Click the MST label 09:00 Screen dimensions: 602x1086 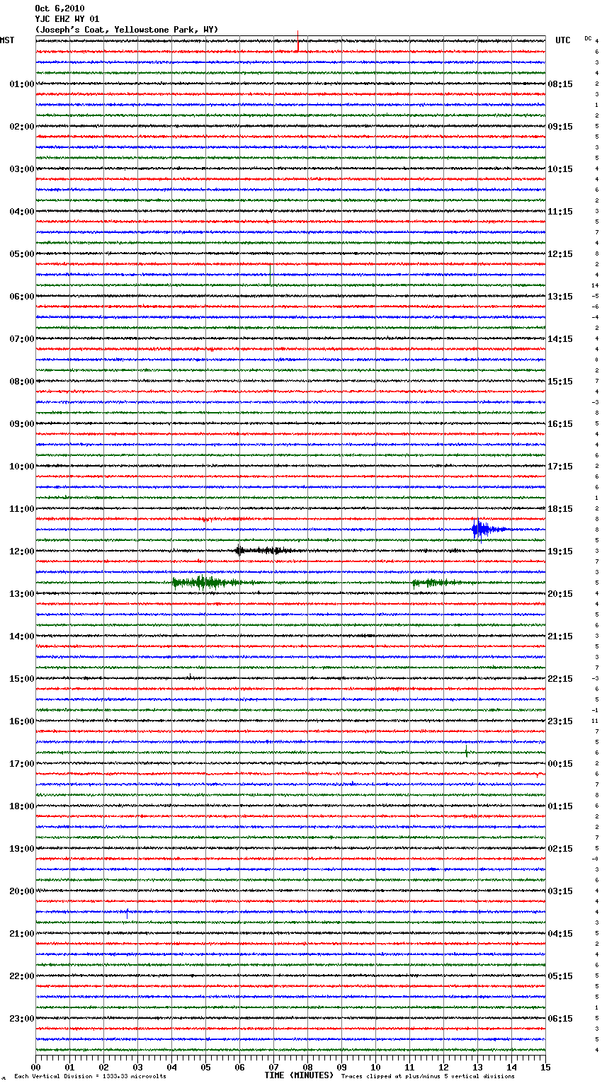[21, 424]
